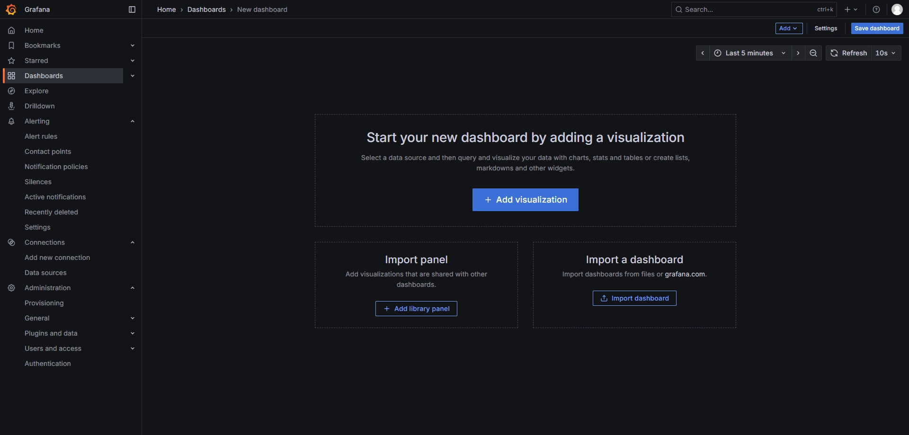This screenshot has height=435, width=909.
Task: Open the plus new-item menu in header
Action: 851,9
